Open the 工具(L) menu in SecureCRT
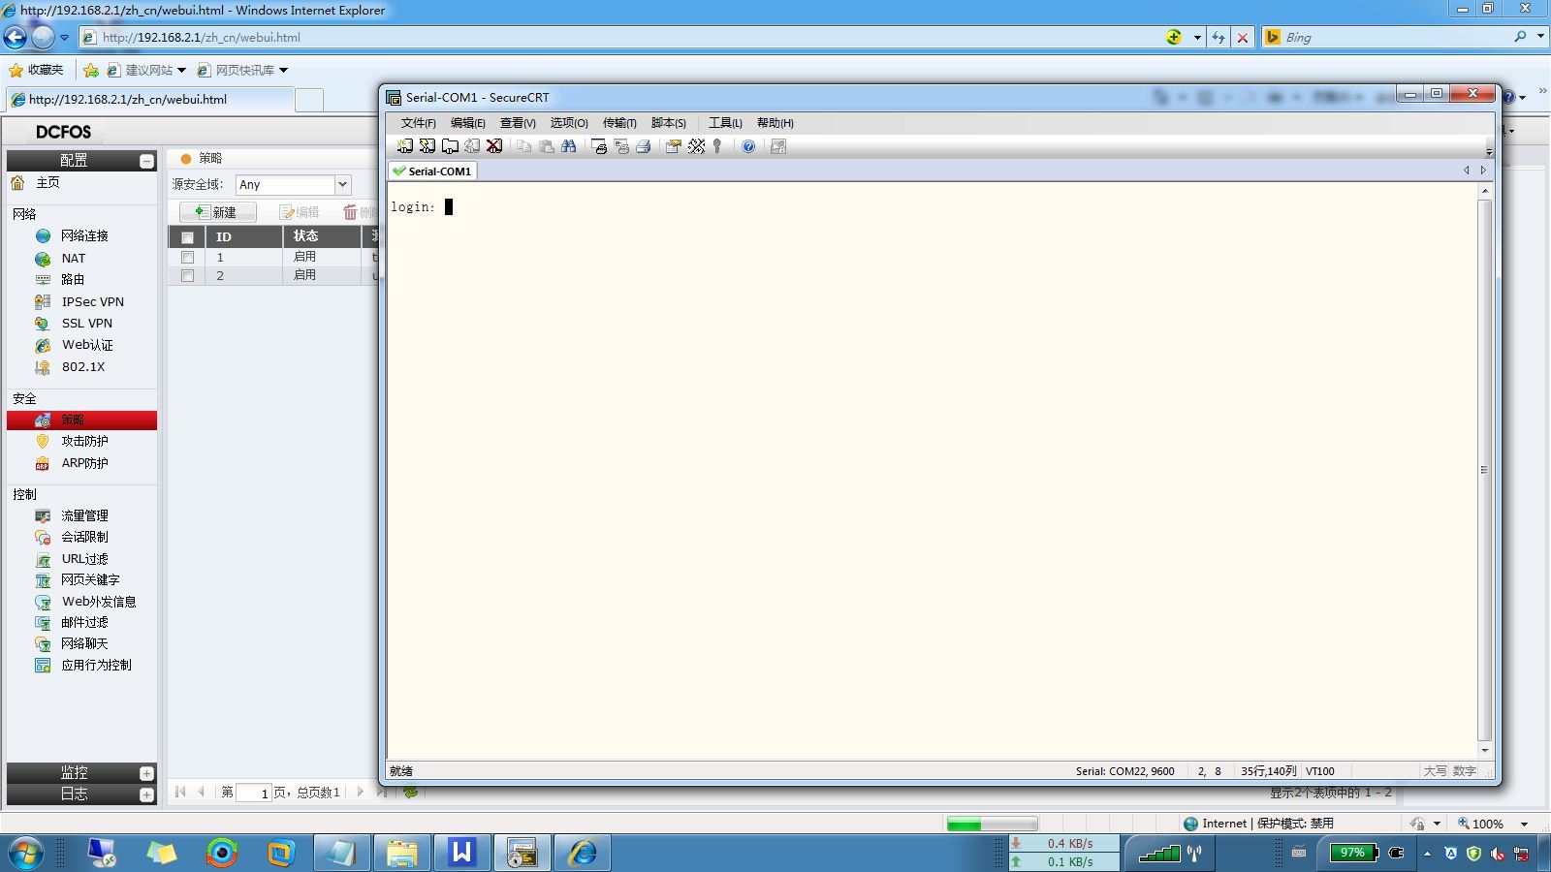The width and height of the screenshot is (1551, 872). (x=725, y=123)
